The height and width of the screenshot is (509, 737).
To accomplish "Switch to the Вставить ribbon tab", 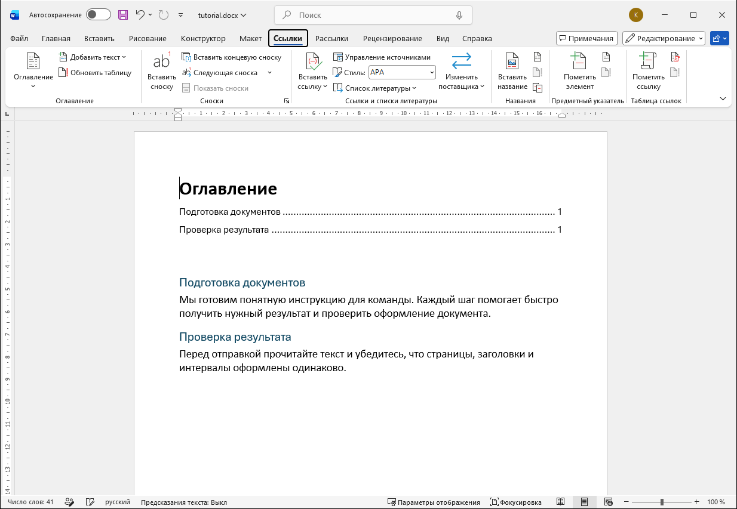I will click(99, 38).
